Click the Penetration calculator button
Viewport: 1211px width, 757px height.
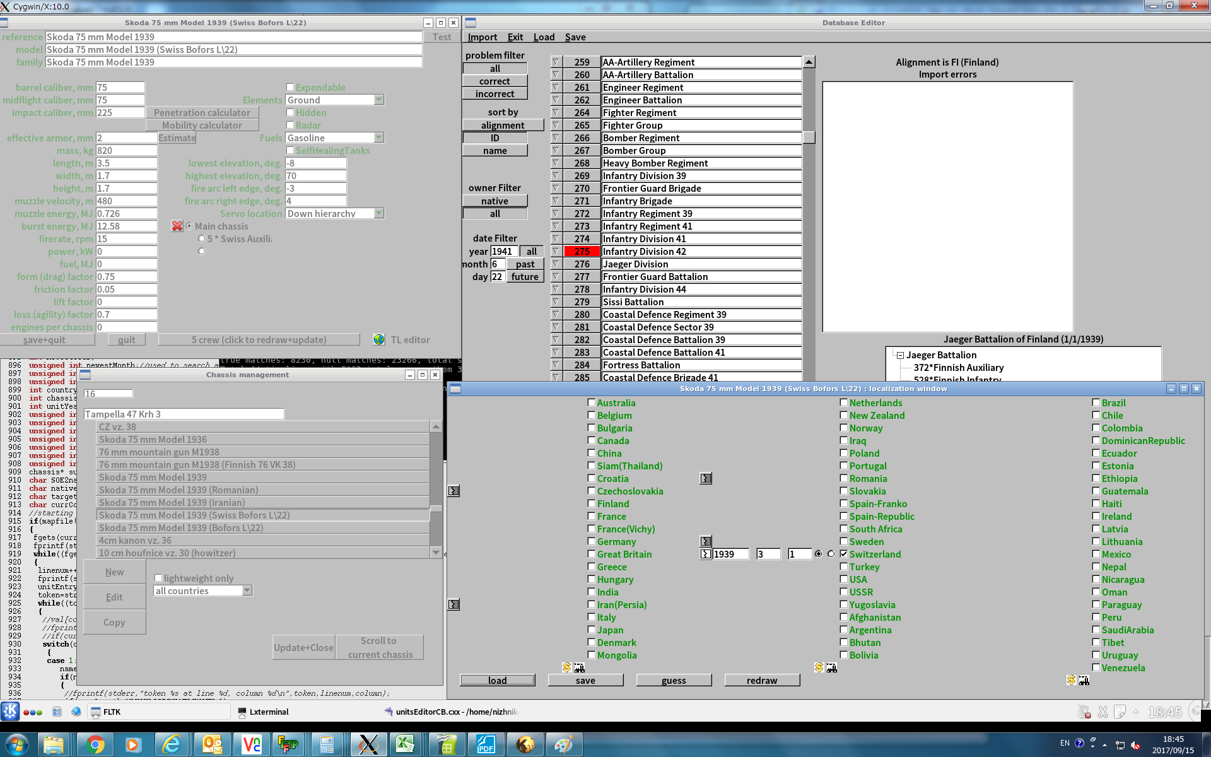click(202, 112)
